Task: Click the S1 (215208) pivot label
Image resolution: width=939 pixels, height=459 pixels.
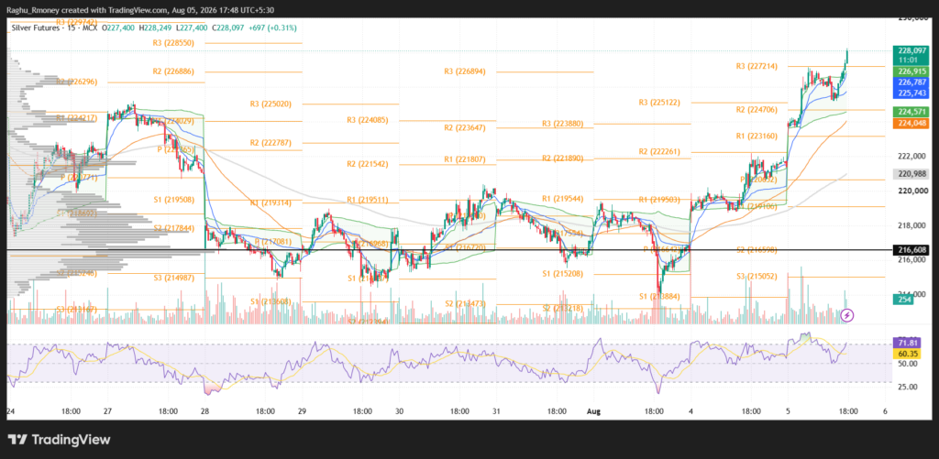Action: pos(562,274)
